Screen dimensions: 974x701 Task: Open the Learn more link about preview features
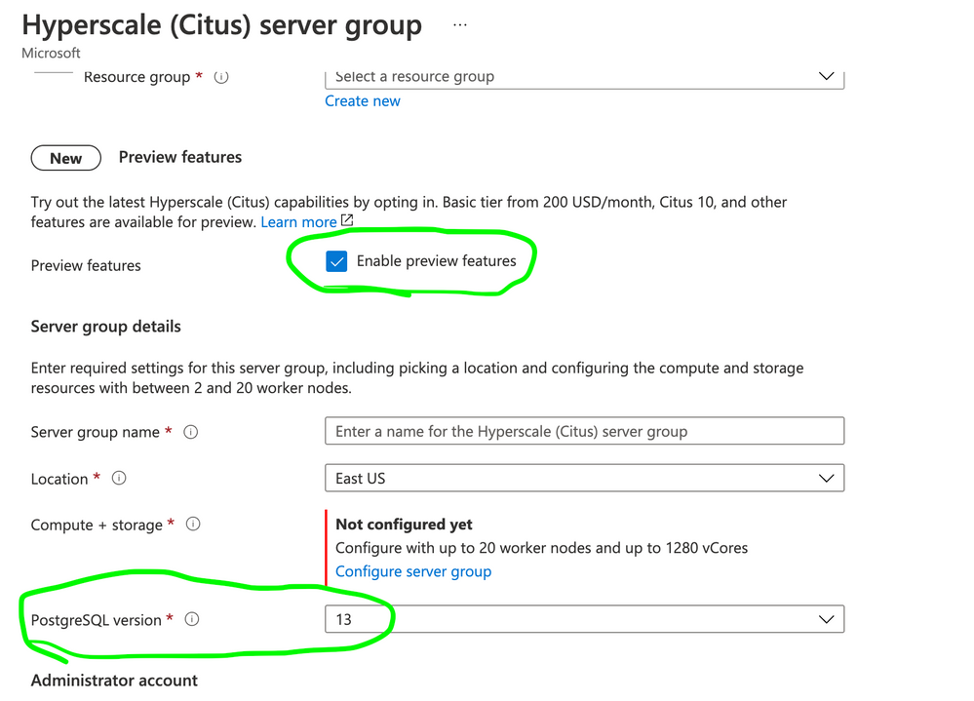[x=297, y=221]
